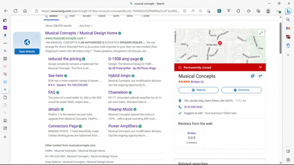Click the address bar URL field
The image size is (294, 165).
point(110,11)
